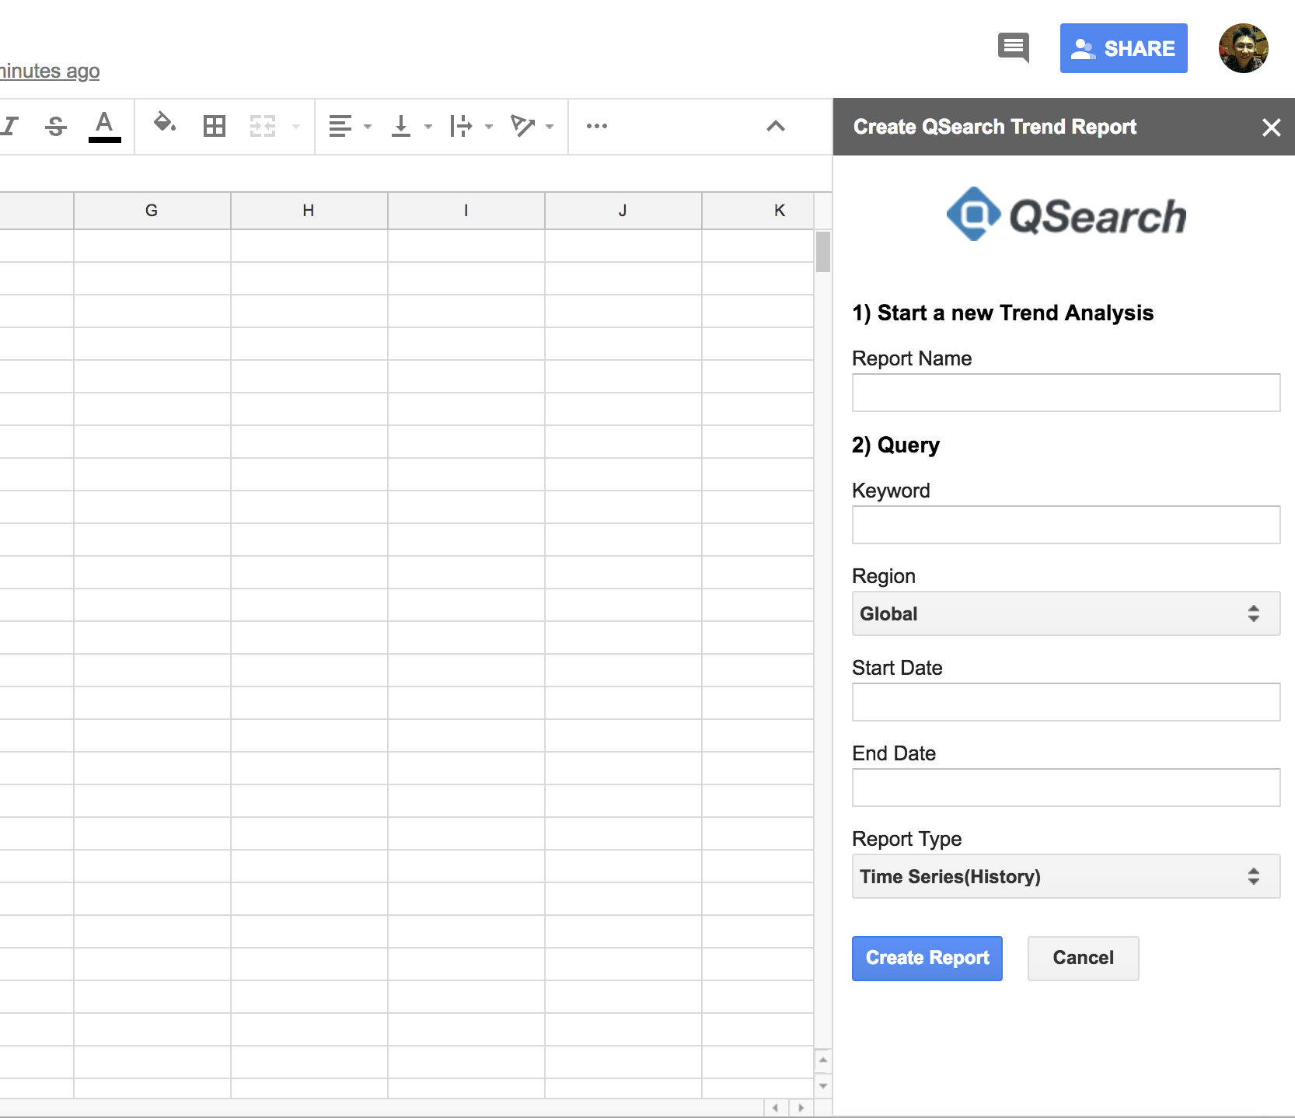Open the fill color tool
Screen dimensions: 1295x1118
(164, 124)
